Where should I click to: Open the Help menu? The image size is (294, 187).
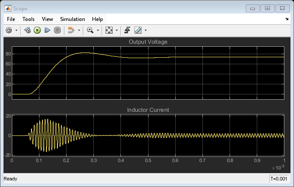pyautogui.click(x=97, y=19)
